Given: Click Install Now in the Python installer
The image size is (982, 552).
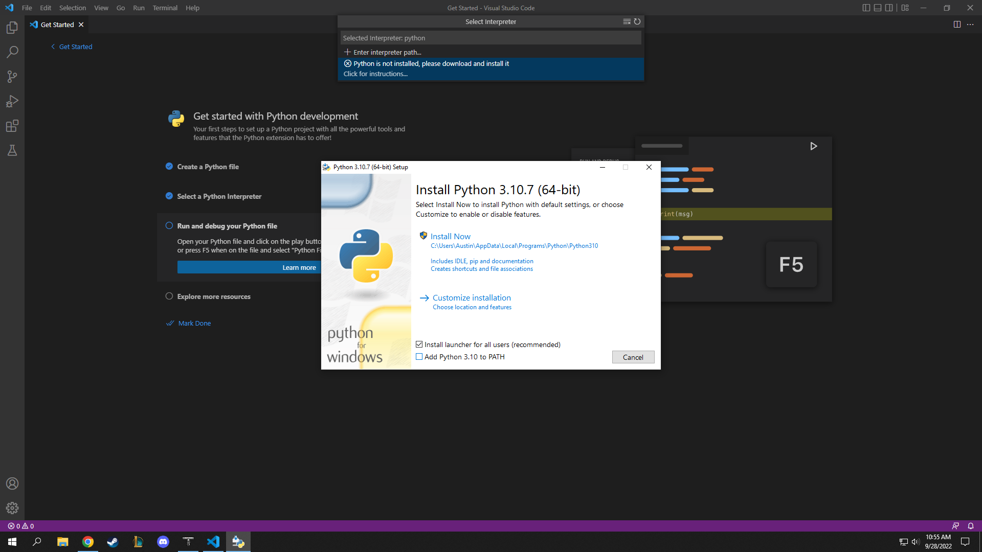Looking at the screenshot, I should pos(450,236).
